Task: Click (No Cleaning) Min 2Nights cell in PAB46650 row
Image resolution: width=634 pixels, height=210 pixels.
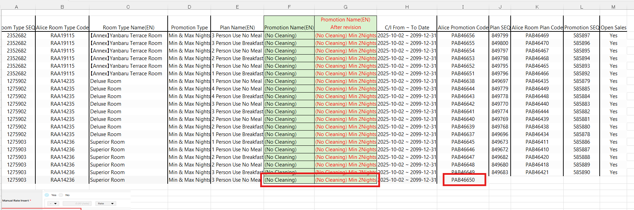Action: [x=345, y=180]
